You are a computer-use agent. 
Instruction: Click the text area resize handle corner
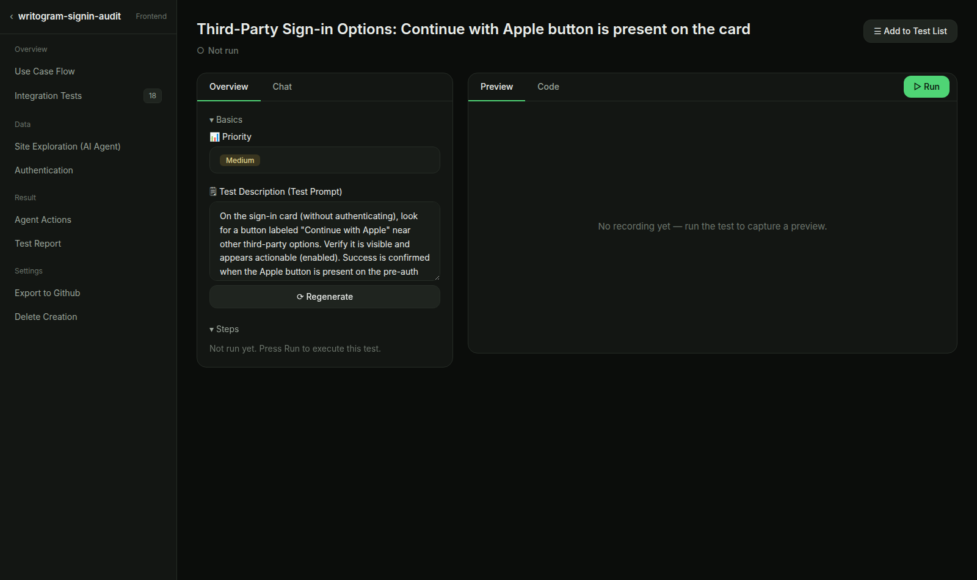point(437,277)
